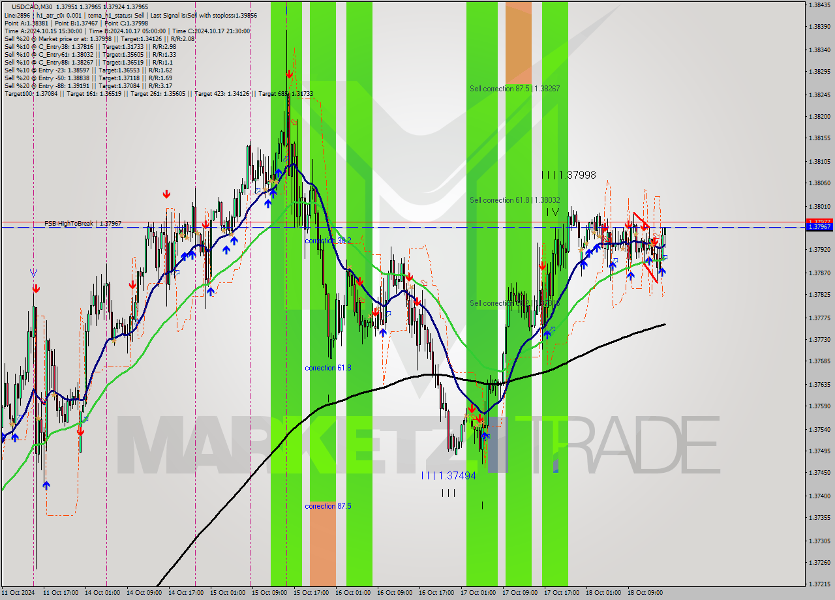
Task: Select the 1.37998 wave III label
Action: pos(568,175)
